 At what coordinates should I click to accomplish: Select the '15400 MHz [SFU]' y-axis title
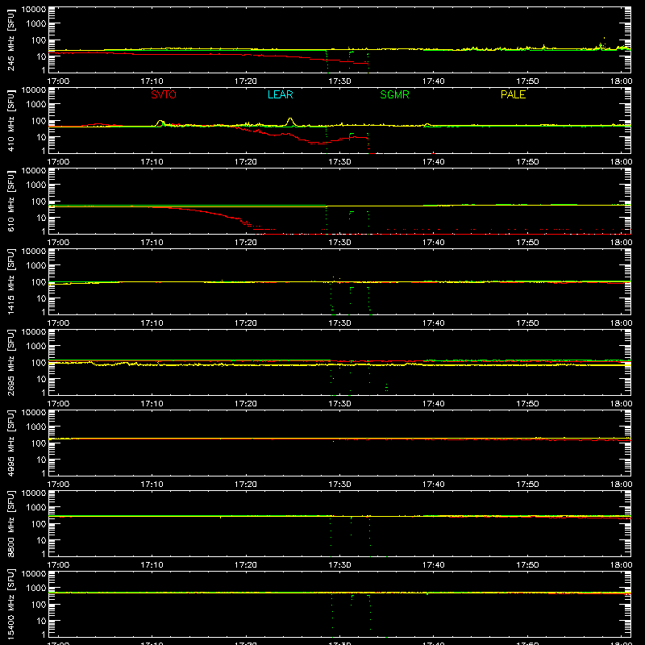(x=10, y=604)
